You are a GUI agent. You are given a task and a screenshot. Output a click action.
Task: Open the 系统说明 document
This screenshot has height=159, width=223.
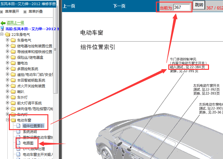[x=30, y=132]
